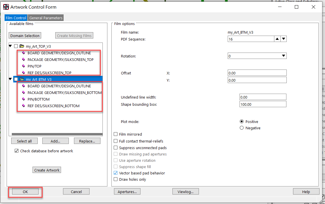Click diamond icon beside REF DES/SILKSCREEN_BOTTOM

click(x=24, y=106)
